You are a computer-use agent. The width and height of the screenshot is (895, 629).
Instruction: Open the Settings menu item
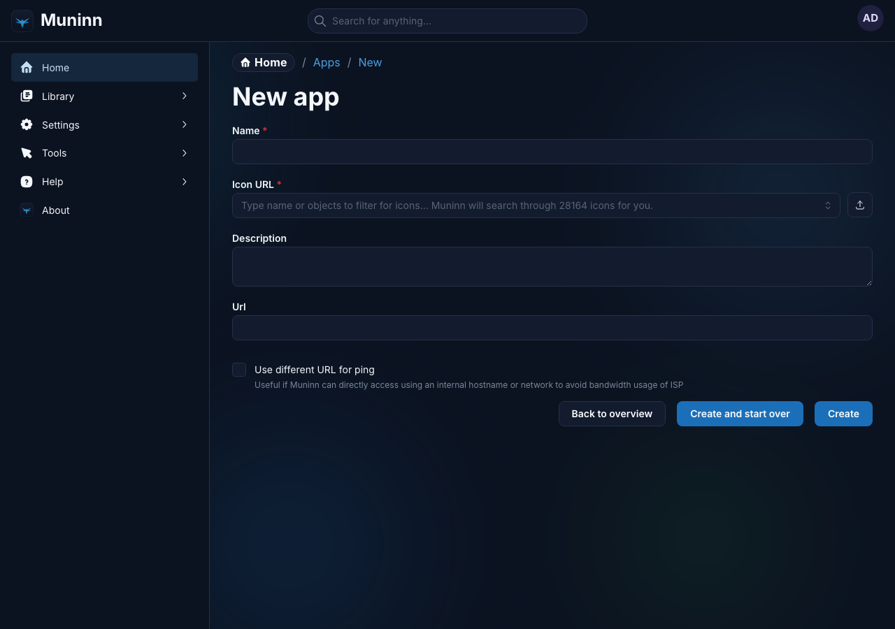click(x=104, y=124)
